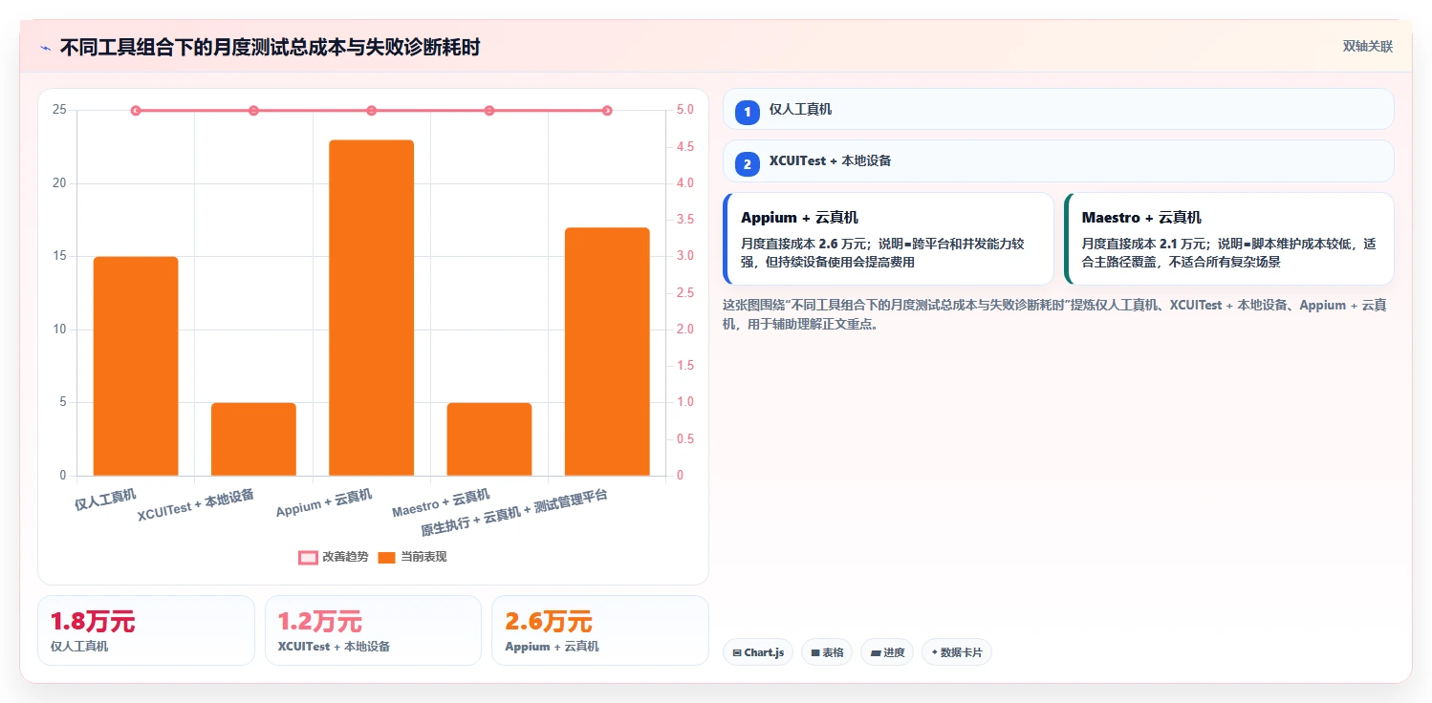Viewport: 1432px width, 703px height.
Task: Click the 双轴关联 label in header
Action: pos(1368,47)
